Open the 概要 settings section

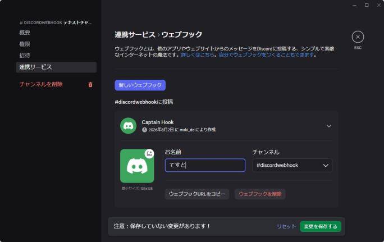pos(25,33)
